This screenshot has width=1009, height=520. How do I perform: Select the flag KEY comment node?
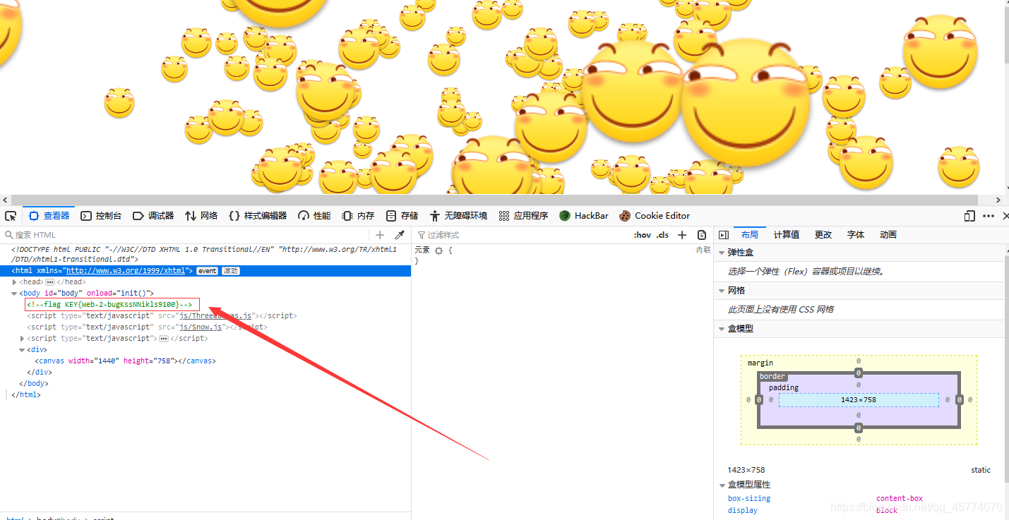point(109,305)
